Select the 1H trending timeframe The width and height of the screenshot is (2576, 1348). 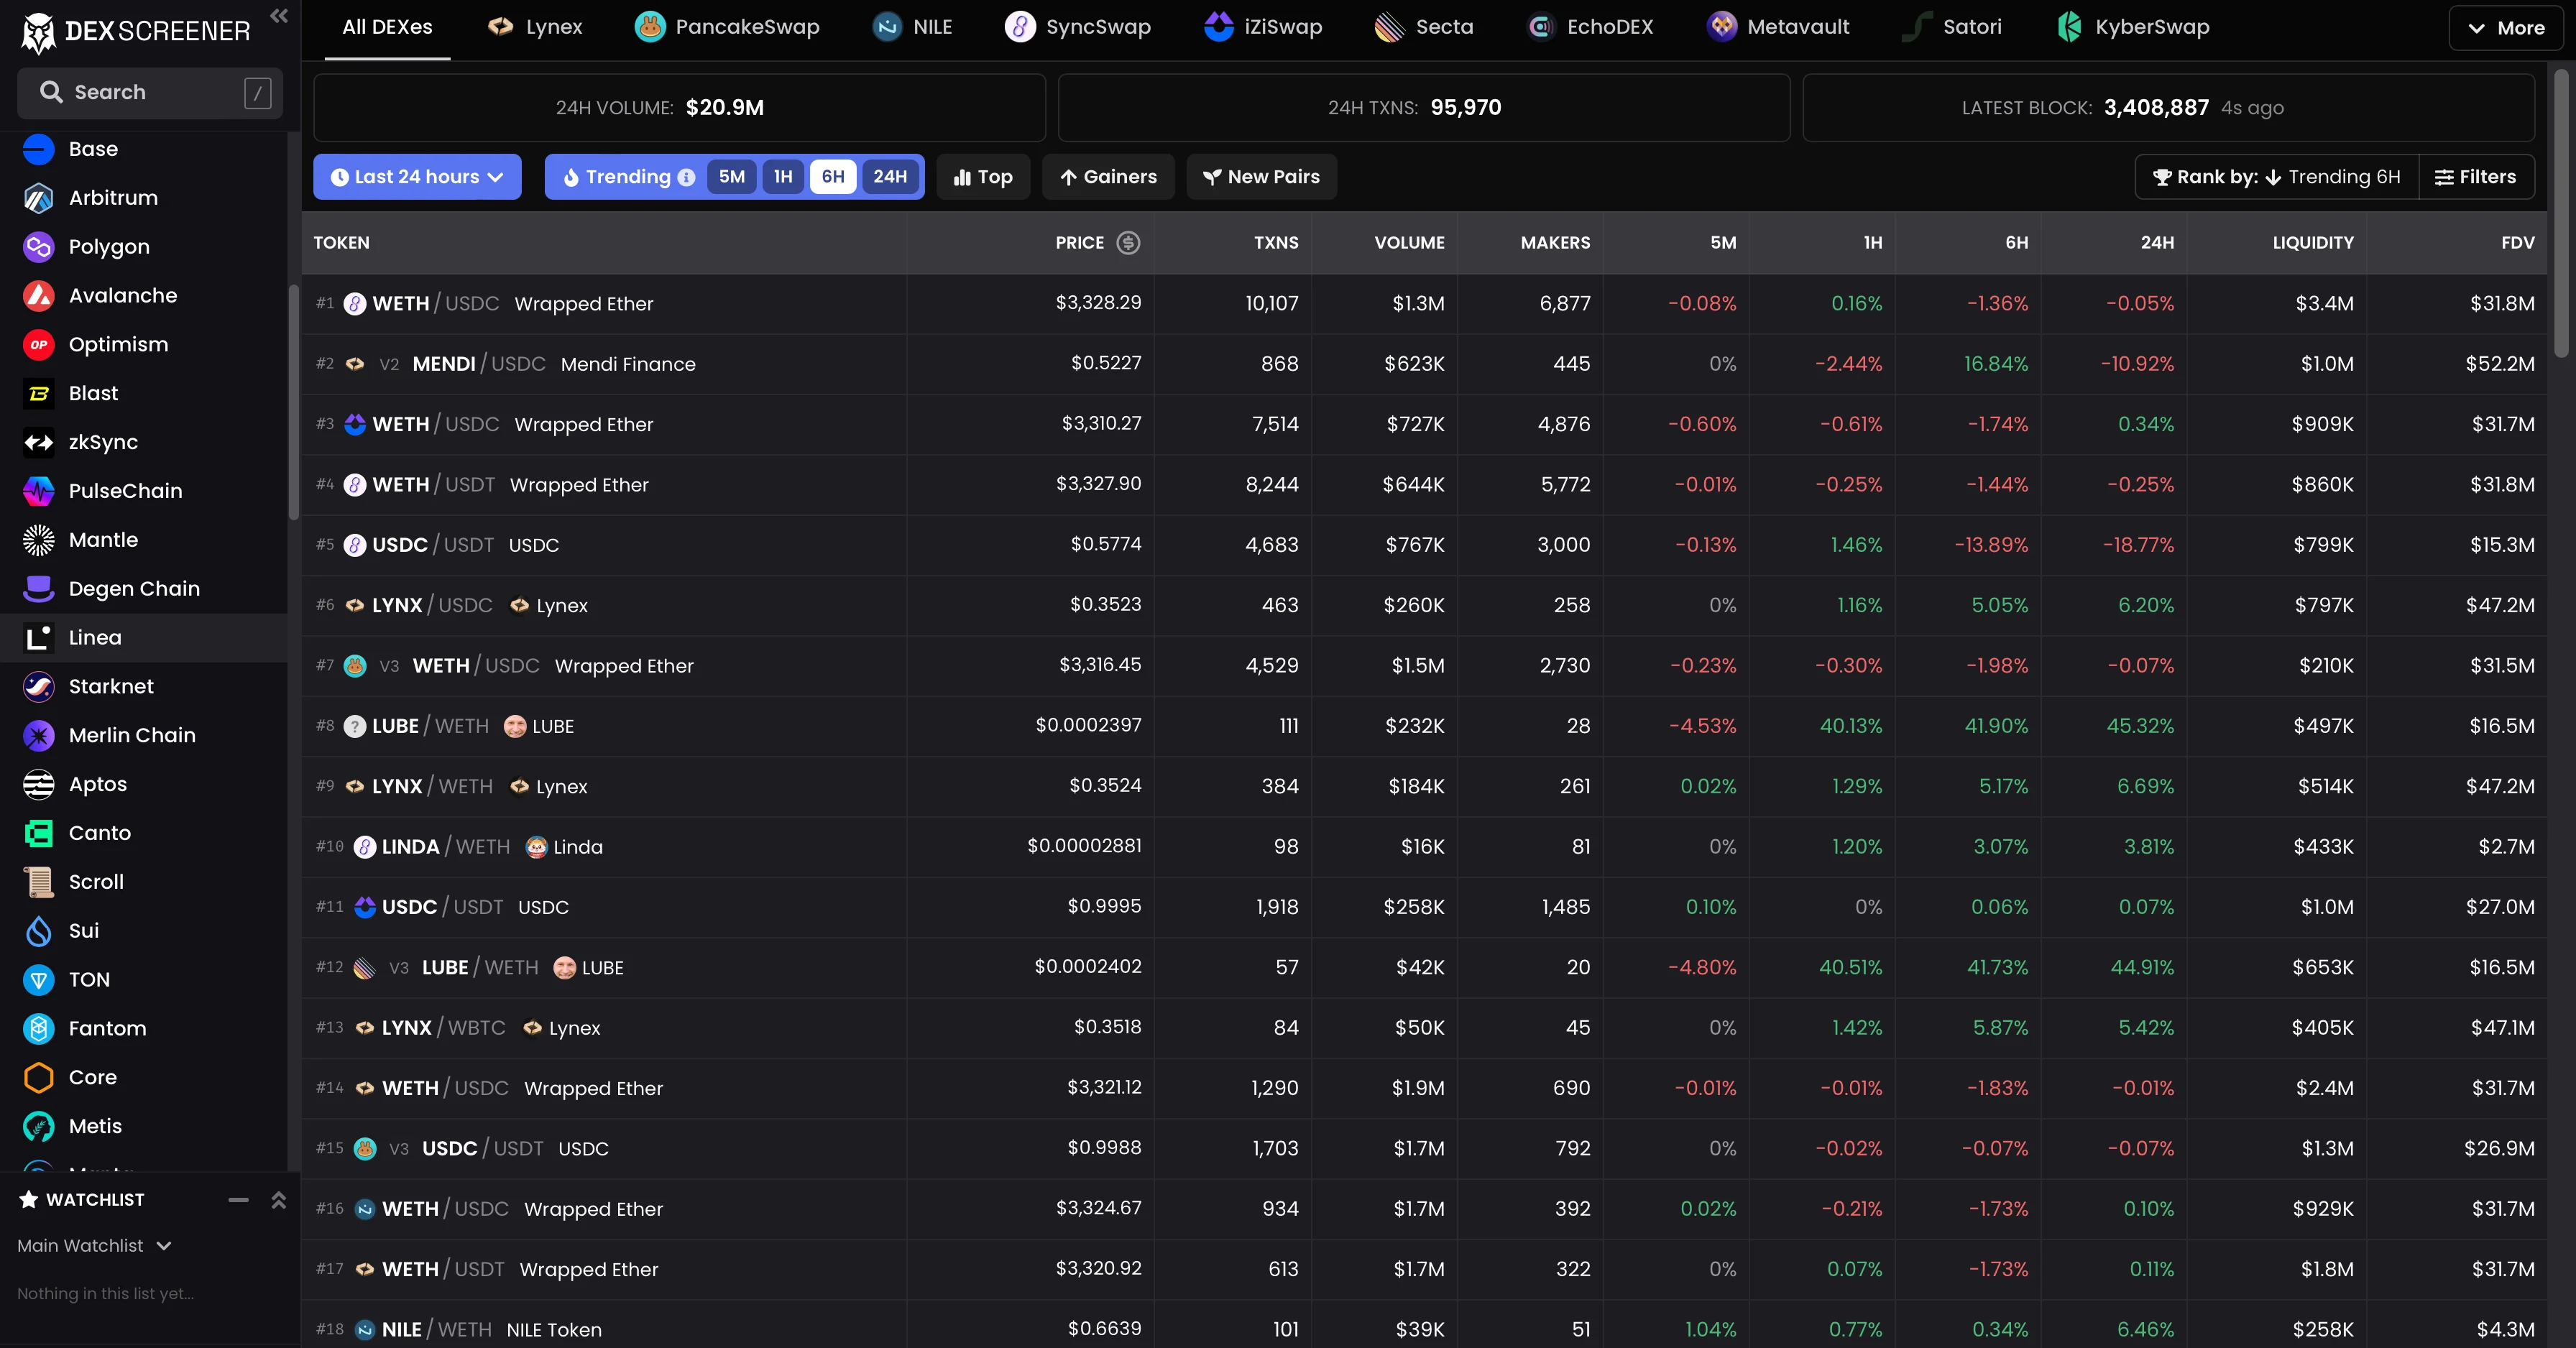[783, 177]
